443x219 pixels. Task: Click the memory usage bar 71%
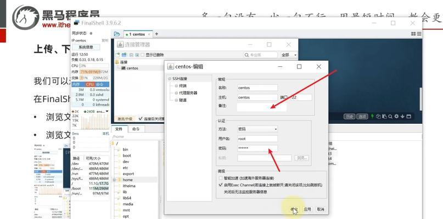pyautogui.click(x=94, y=72)
